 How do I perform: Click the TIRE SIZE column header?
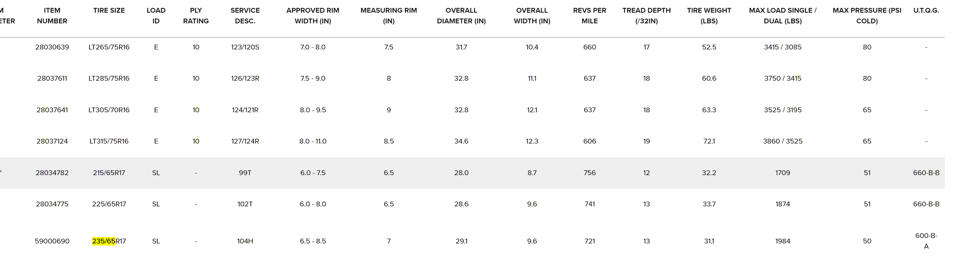coord(109,10)
